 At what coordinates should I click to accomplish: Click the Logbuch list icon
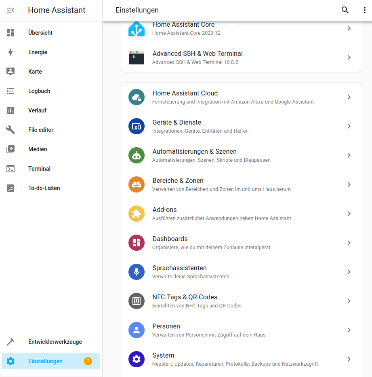(11, 91)
